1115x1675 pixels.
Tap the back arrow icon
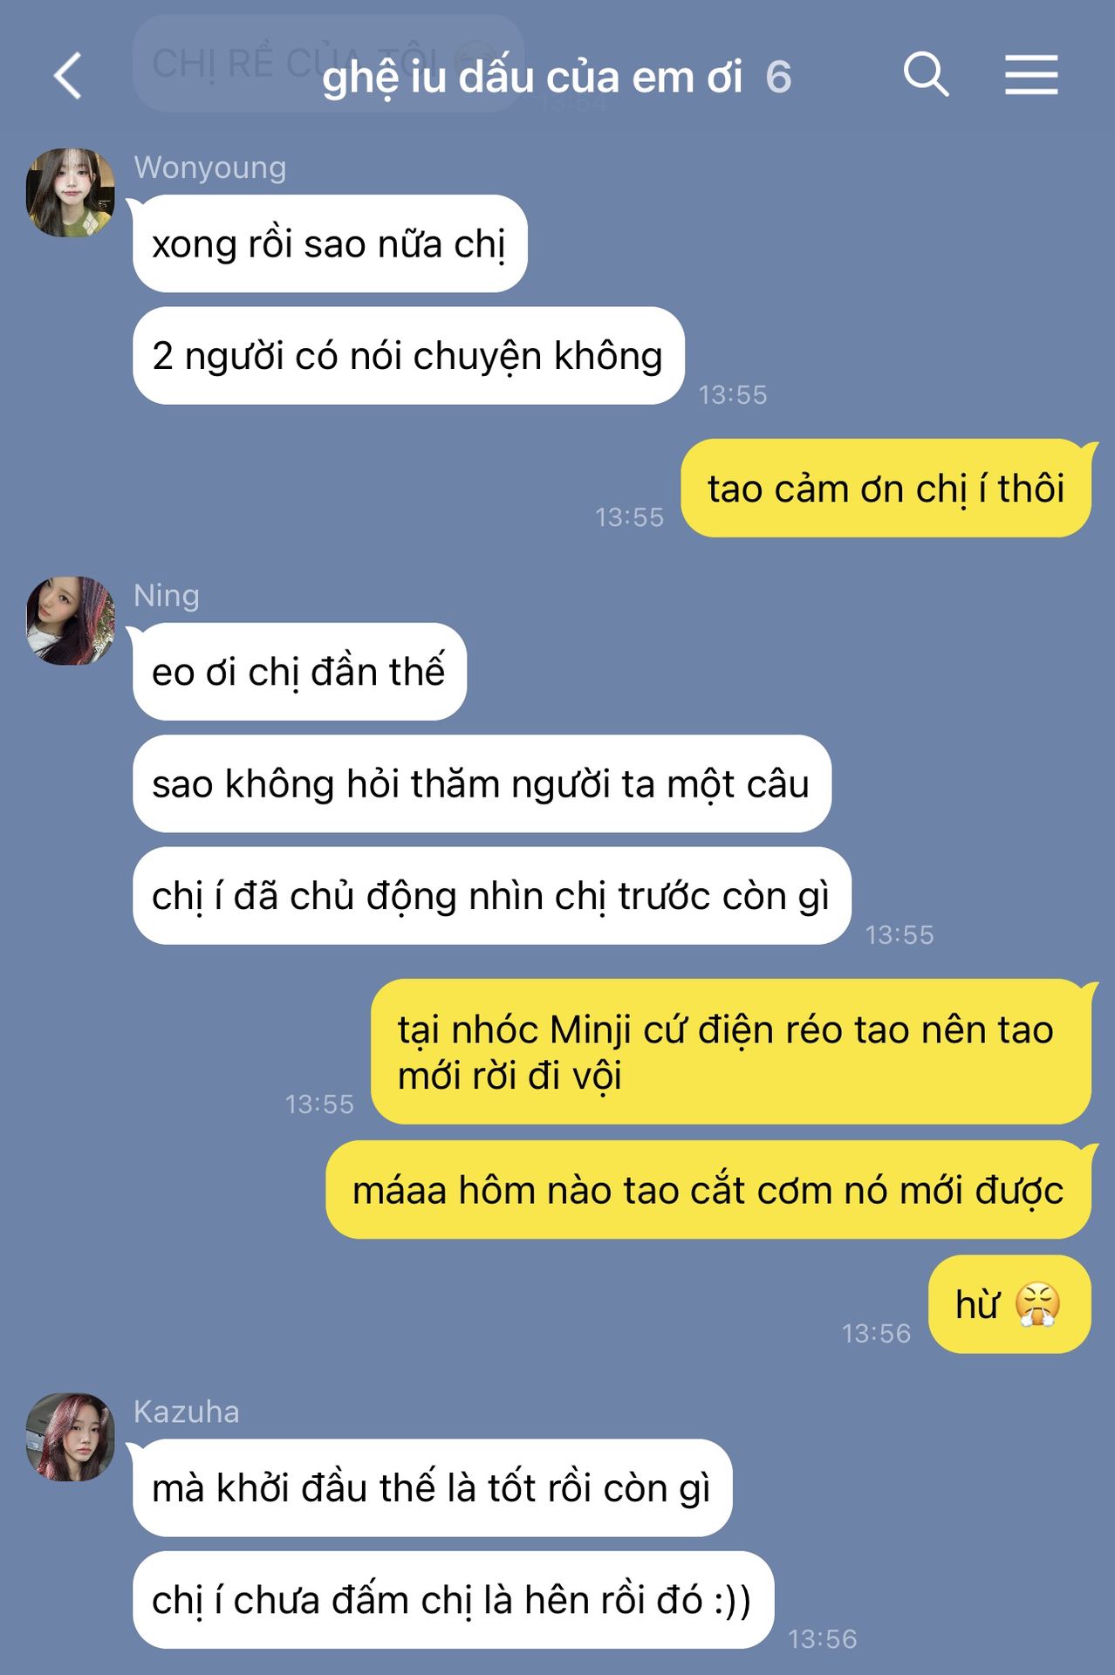click(68, 76)
